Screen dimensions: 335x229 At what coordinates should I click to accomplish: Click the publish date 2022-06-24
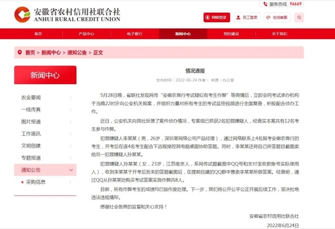point(186,80)
